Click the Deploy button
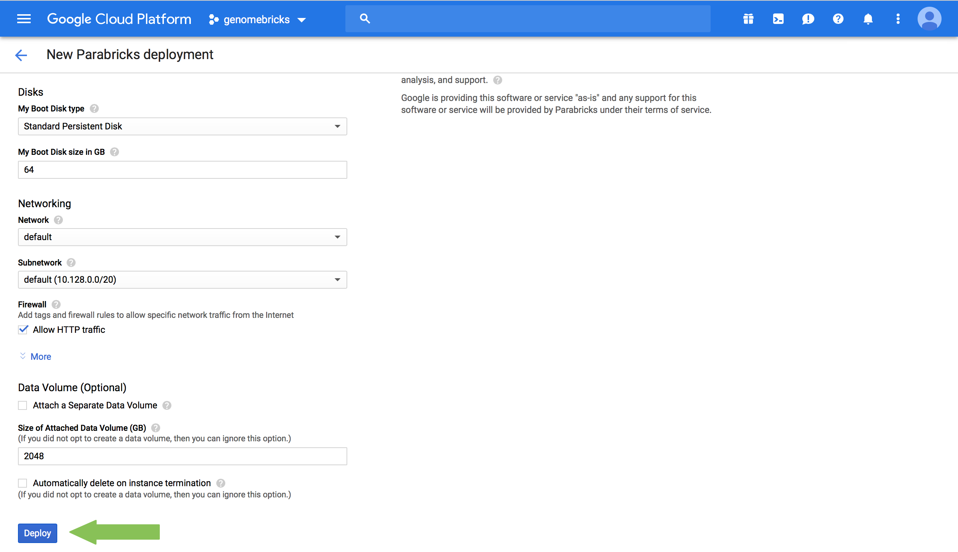 point(37,533)
